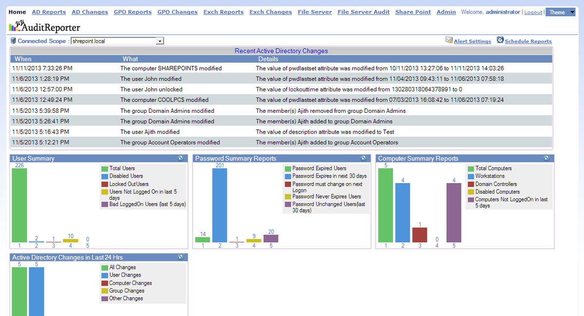584x316 pixels.
Task: Click the Schedule Reports clock icon
Action: pos(500,40)
